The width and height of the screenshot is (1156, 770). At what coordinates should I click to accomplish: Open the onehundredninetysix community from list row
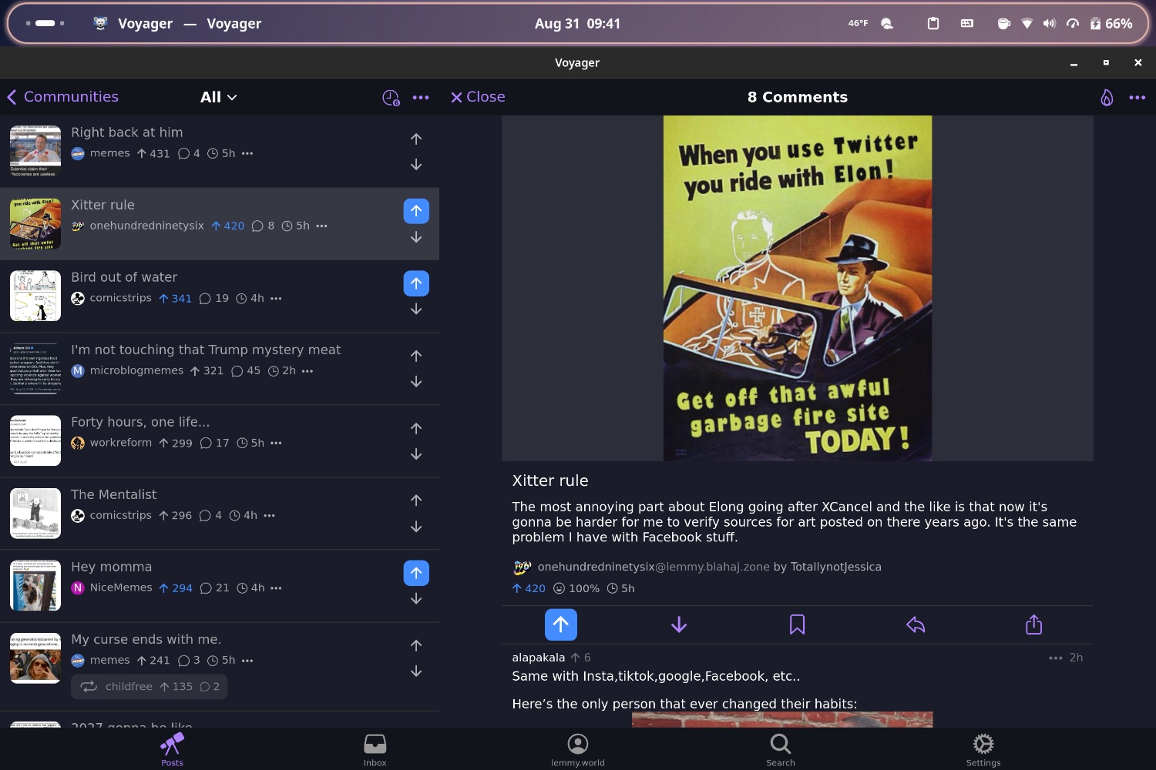(x=138, y=226)
